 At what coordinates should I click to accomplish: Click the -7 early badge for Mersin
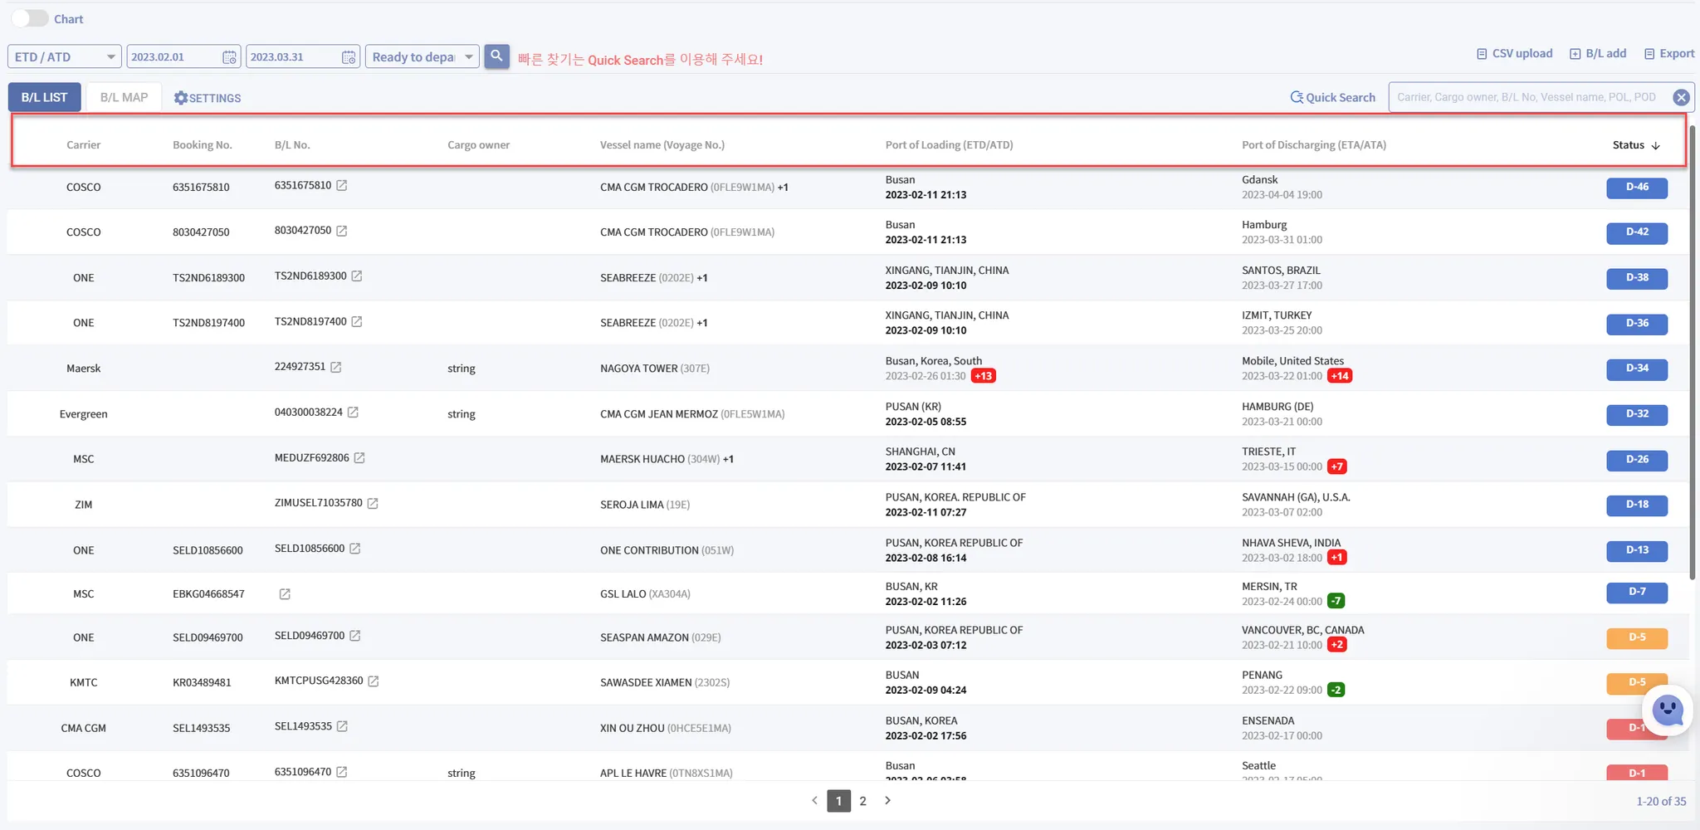point(1336,601)
